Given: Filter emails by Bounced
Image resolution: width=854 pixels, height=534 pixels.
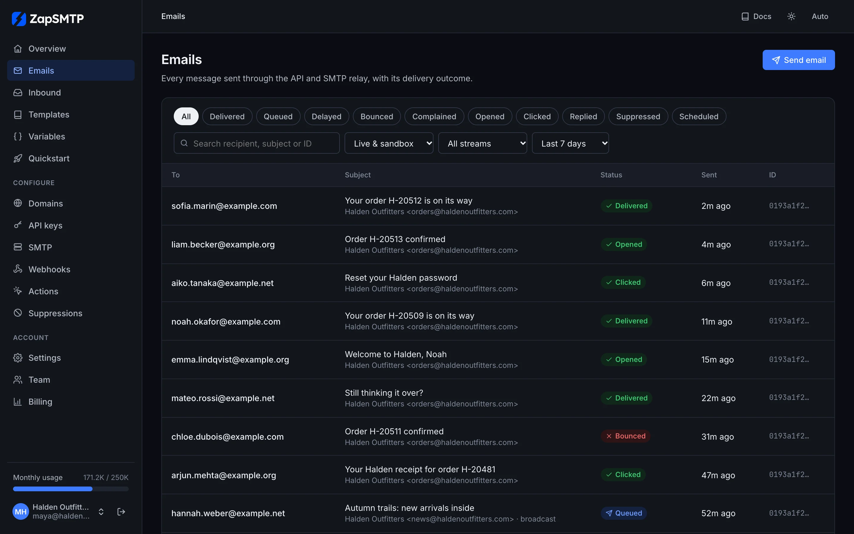Looking at the screenshot, I should click(x=377, y=116).
